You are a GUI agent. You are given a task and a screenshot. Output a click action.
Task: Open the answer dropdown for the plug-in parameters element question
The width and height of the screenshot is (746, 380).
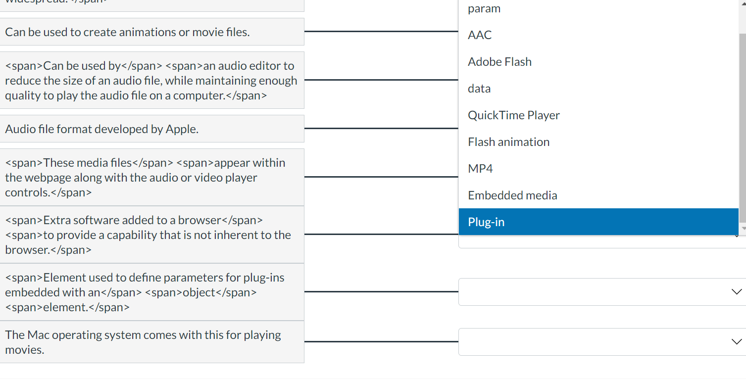point(601,292)
